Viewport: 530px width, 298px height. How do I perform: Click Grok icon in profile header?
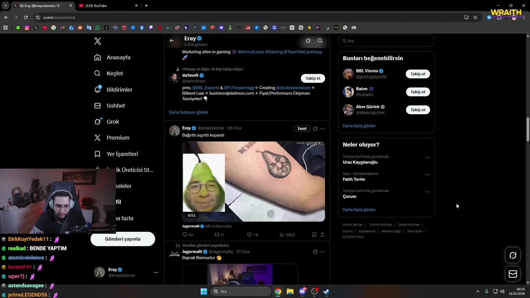point(308,41)
